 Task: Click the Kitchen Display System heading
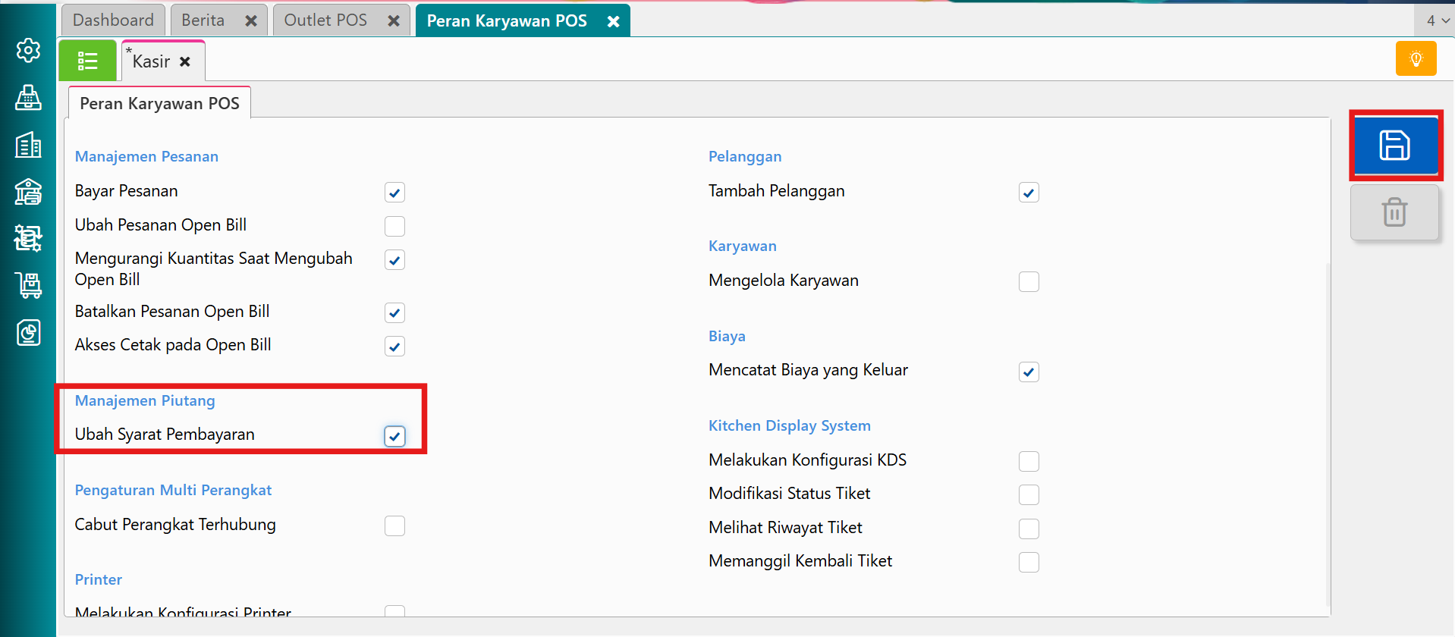pos(790,425)
